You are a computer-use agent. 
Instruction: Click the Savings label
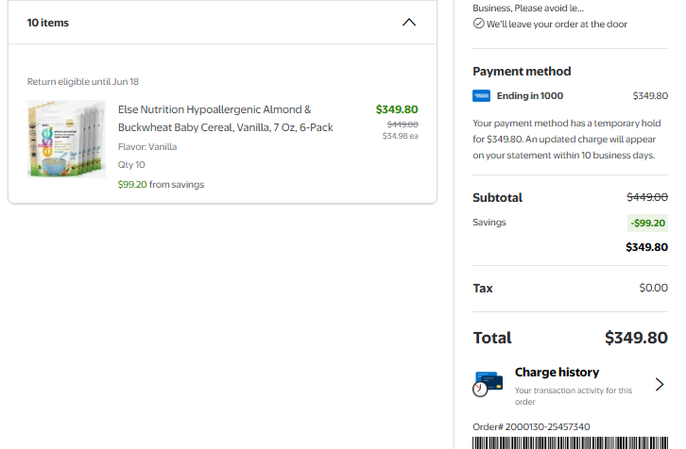(x=489, y=223)
